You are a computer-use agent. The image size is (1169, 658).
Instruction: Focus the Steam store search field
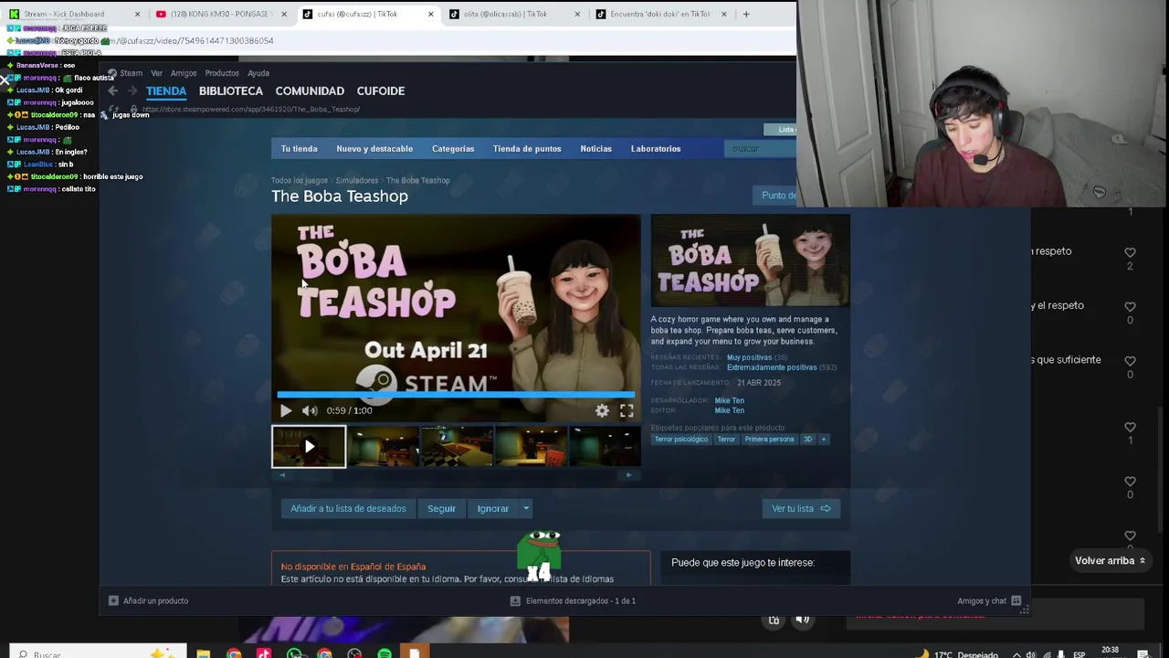click(760, 148)
